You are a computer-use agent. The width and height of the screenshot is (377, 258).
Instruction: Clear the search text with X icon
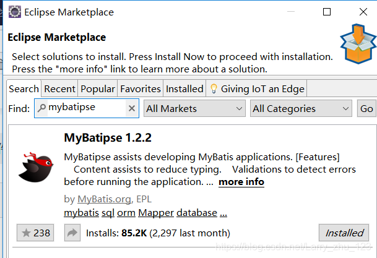tap(131, 108)
